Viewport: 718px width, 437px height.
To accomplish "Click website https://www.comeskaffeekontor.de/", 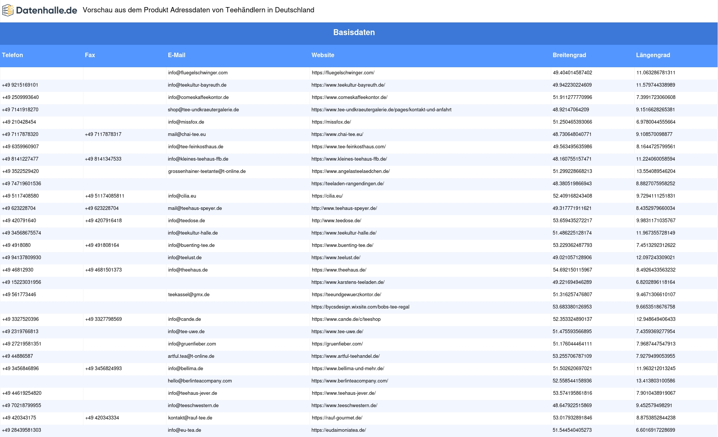I will (350, 97).
